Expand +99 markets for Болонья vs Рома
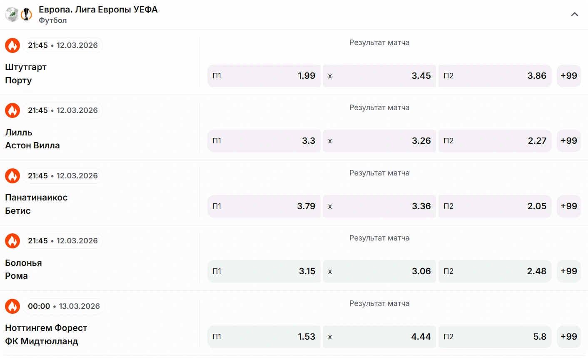 click(569, 271)
